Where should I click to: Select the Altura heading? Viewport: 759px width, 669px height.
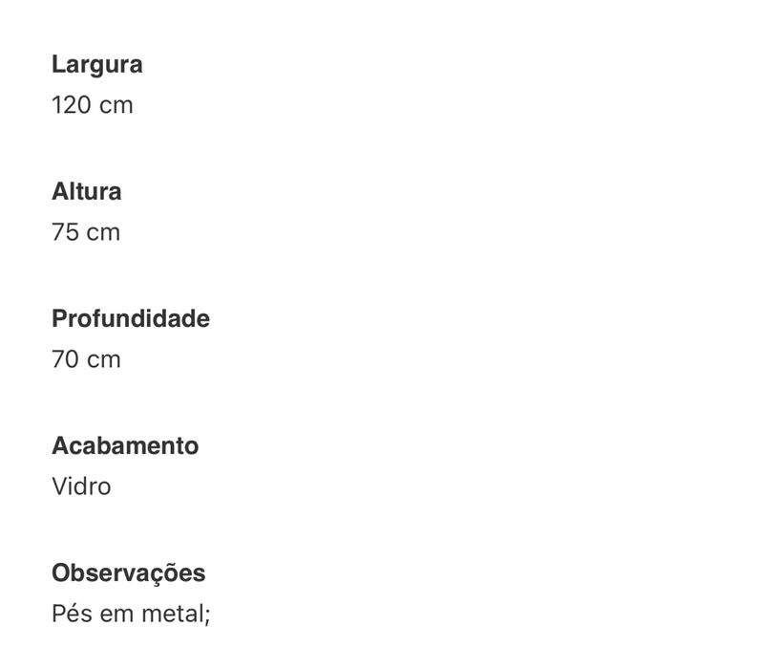(86, 192)
